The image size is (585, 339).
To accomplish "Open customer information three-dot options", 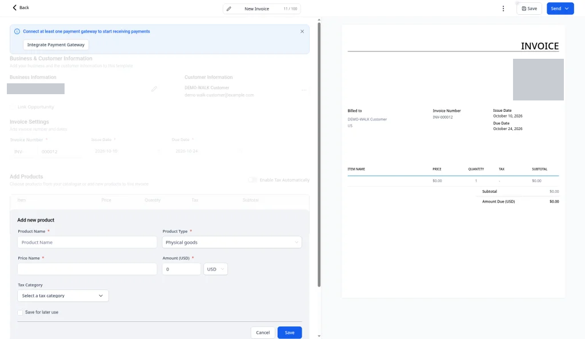I will [x=304, y=90].
